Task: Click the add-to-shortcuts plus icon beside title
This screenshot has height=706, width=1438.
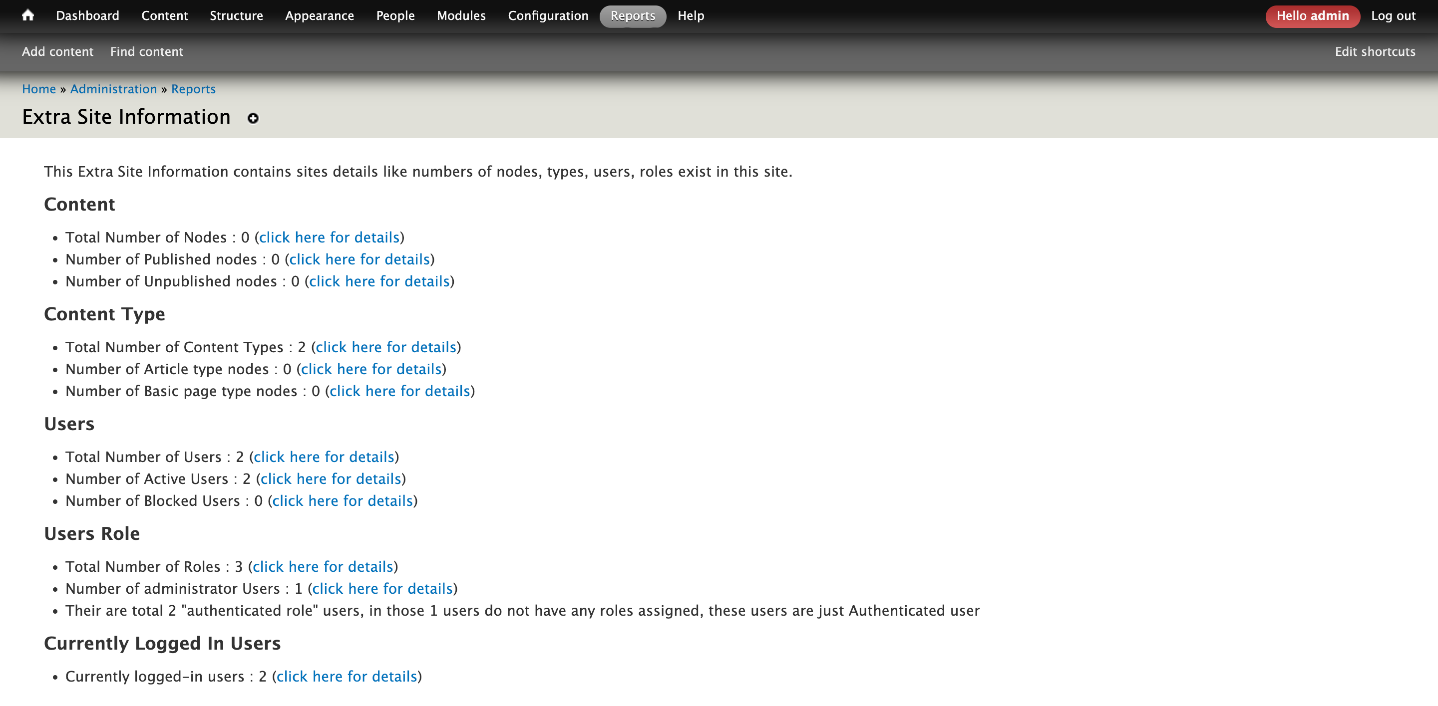Action: (x=253, y=118)
